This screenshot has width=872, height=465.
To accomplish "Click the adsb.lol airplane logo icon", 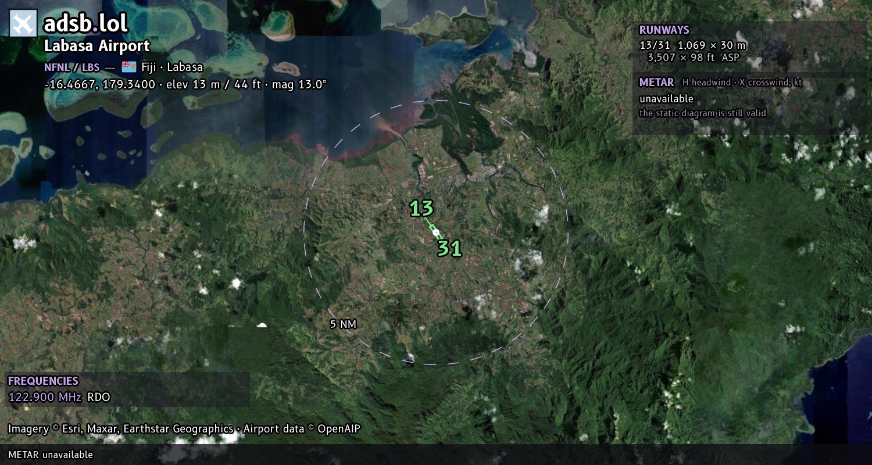I will point(23,23).
